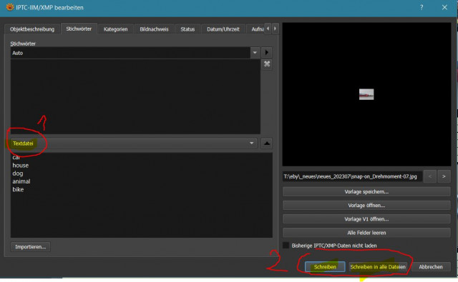Click the Importieren... button
The image size is (458, 282).
[30, 247]
